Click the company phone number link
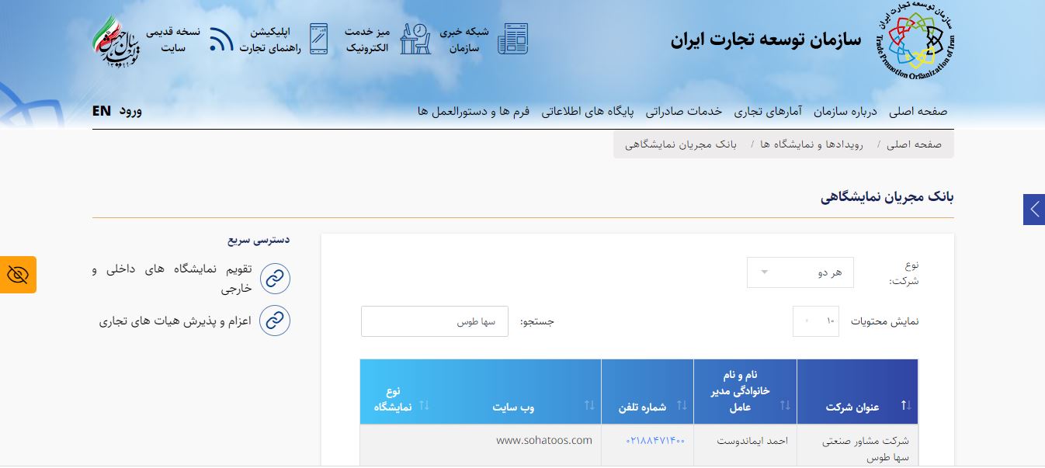This screenshot has height=468, width=1045. (x=655, y=440)
